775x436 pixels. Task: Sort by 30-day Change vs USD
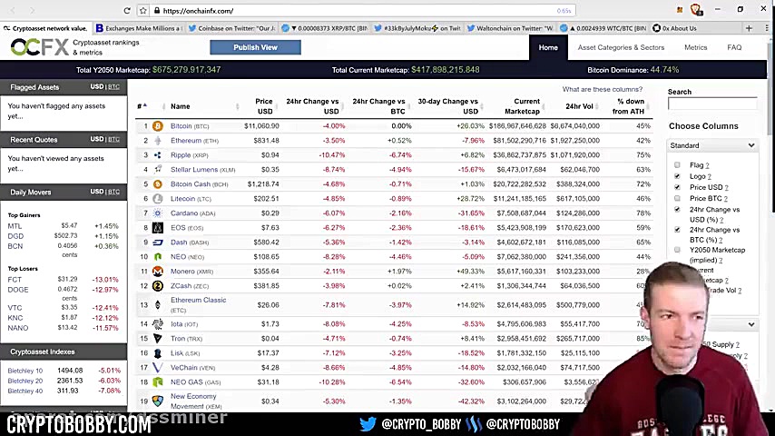point(447,106)
